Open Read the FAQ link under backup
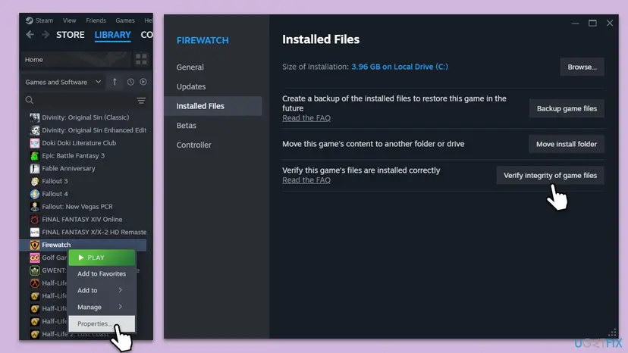Screen dimensions: 628x353 point(306,118)
